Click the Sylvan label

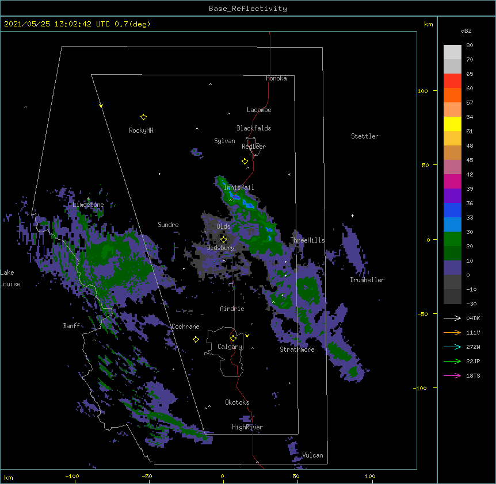(x=224, y=141)
